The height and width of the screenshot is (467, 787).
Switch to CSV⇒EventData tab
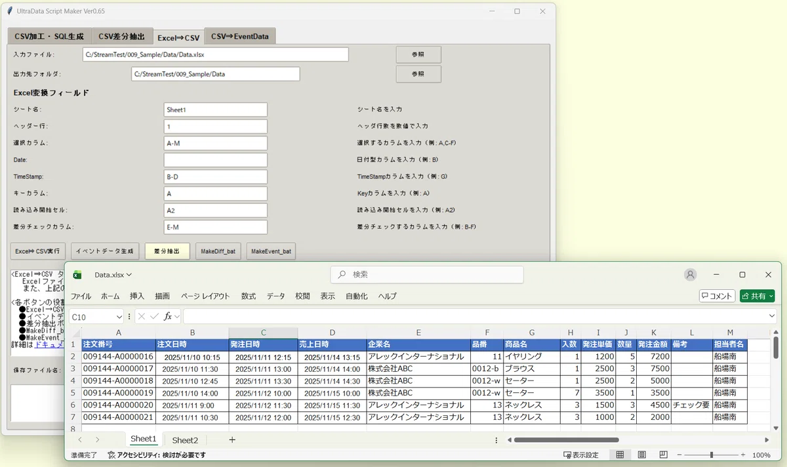tap(240, 37)
